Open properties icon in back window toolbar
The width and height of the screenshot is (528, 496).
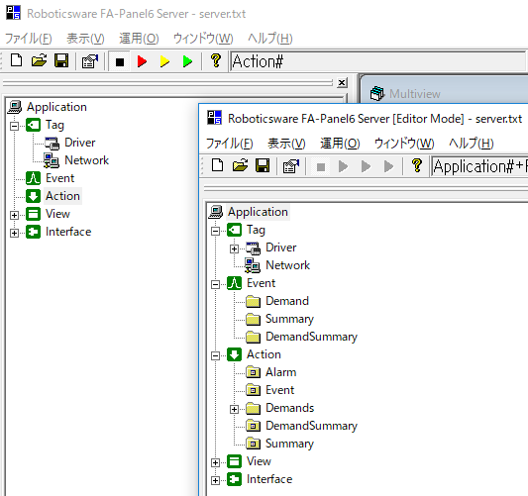click(x=89, y=61)
